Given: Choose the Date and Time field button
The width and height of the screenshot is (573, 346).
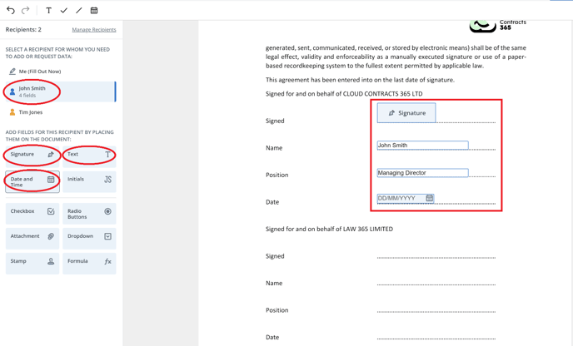Looking at the screenshot, I should click(32, 182).
